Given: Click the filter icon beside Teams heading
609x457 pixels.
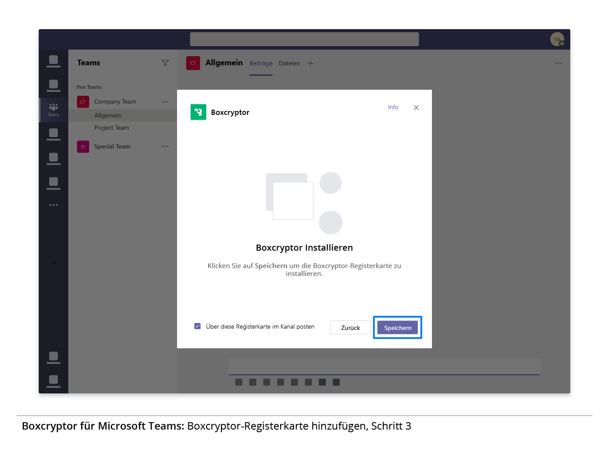Looking at the screenshot, I should tap(165, 63).
